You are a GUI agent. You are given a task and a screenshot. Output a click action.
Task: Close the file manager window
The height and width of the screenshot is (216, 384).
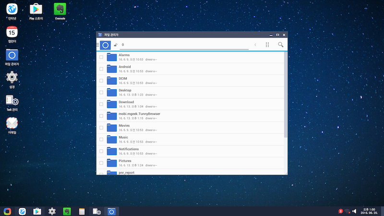click(284, 35)
